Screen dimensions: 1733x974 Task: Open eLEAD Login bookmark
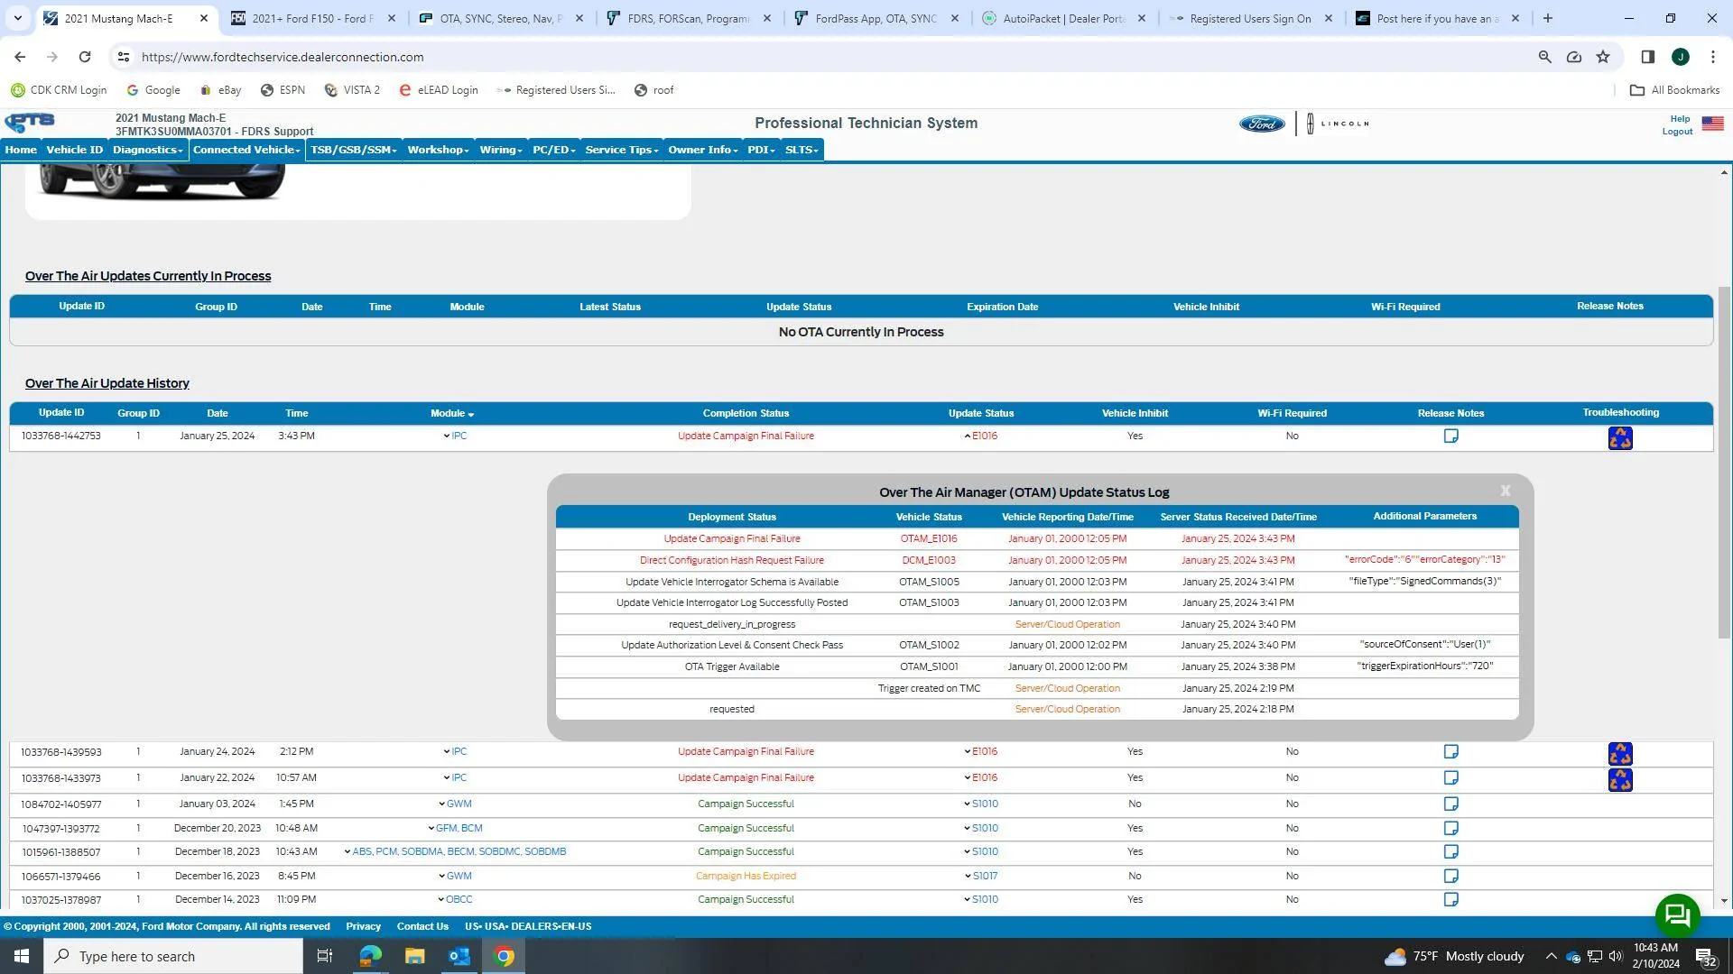coord(438,90)
